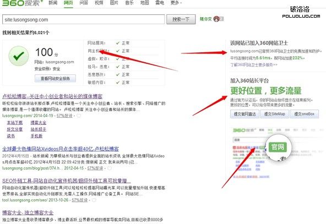
Task: Click the green checkmark security score icon
Action: pos(19,56)
